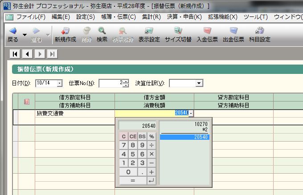Open the 日付 date dropdown
This screenshot has width=303, height=195.
[x=60, y=83]
